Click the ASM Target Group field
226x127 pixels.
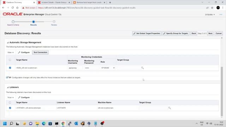click(x=129, y=68)
